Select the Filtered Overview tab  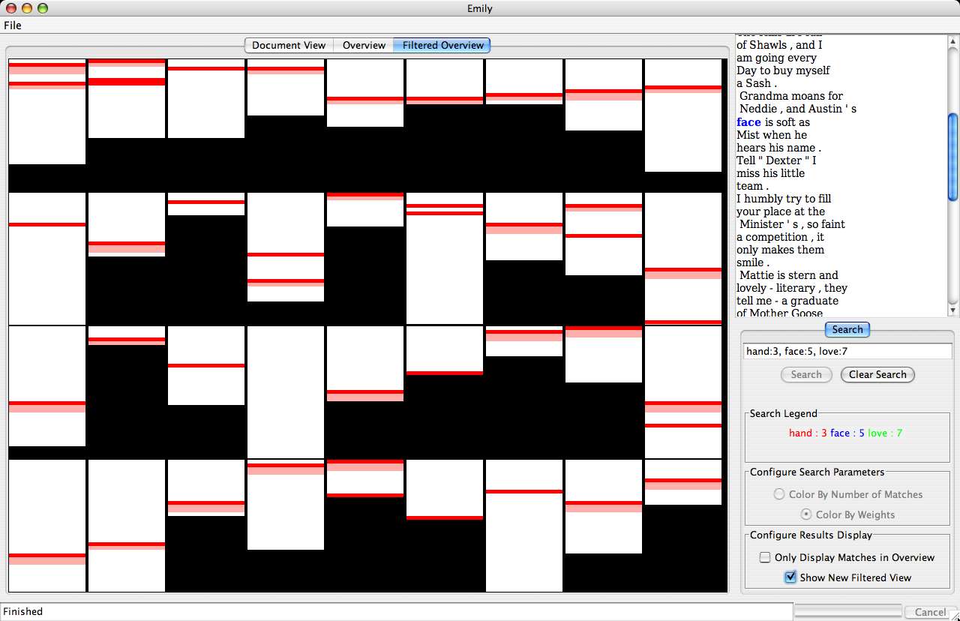click(x=442, y=45)
